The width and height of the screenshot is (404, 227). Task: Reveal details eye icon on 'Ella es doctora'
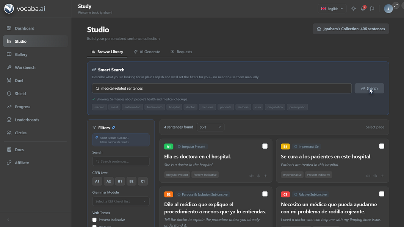(x=258, y=176)
